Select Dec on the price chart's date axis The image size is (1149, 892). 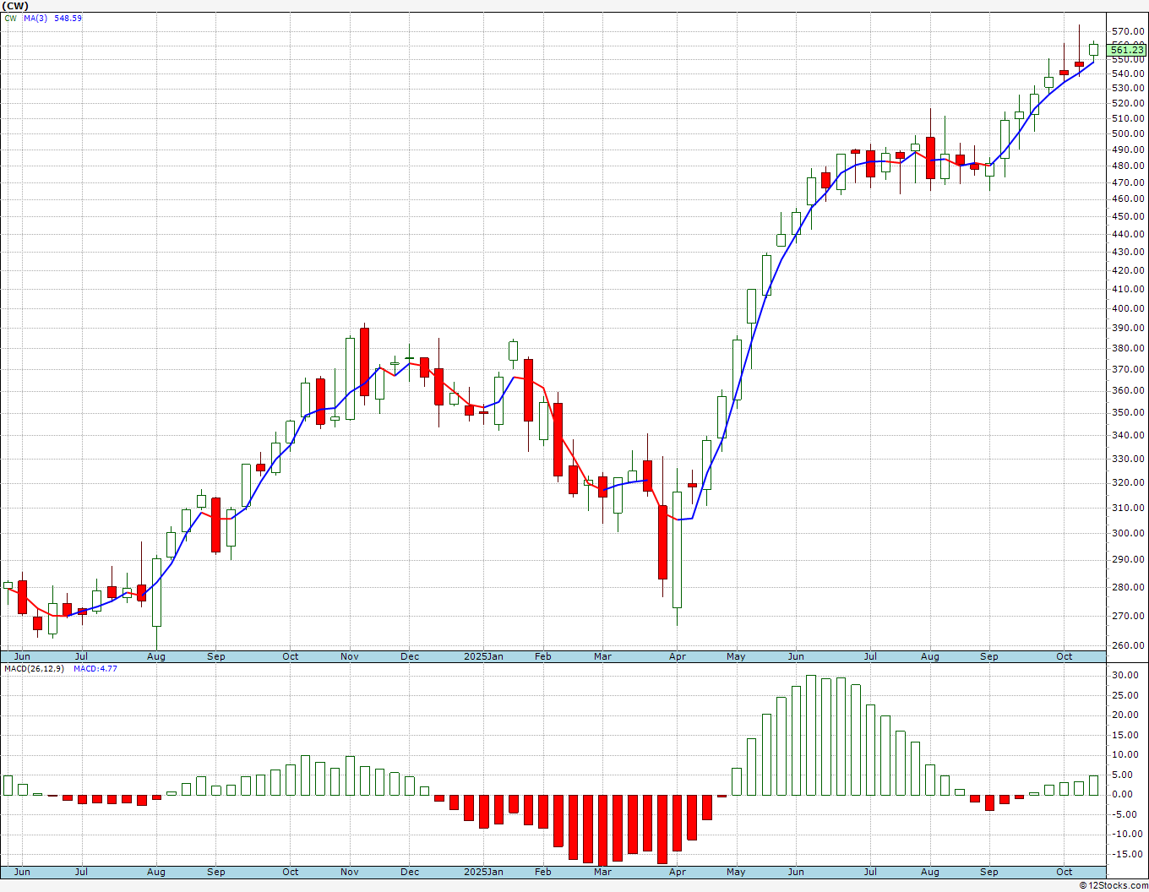410,656
